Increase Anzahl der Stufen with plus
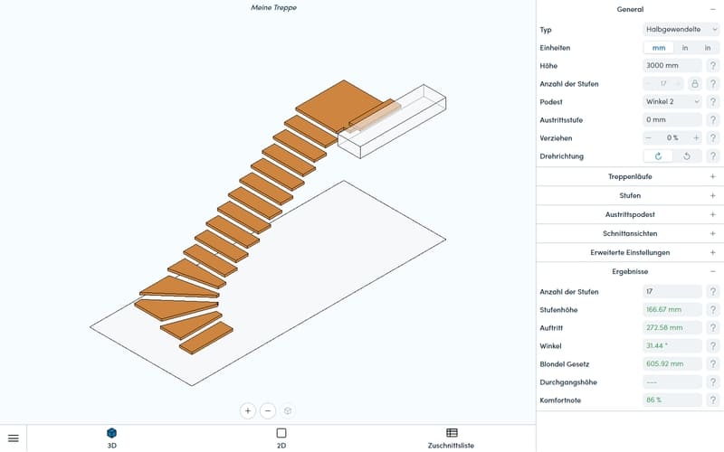724x452 pixels. click(x=678, y=84)
